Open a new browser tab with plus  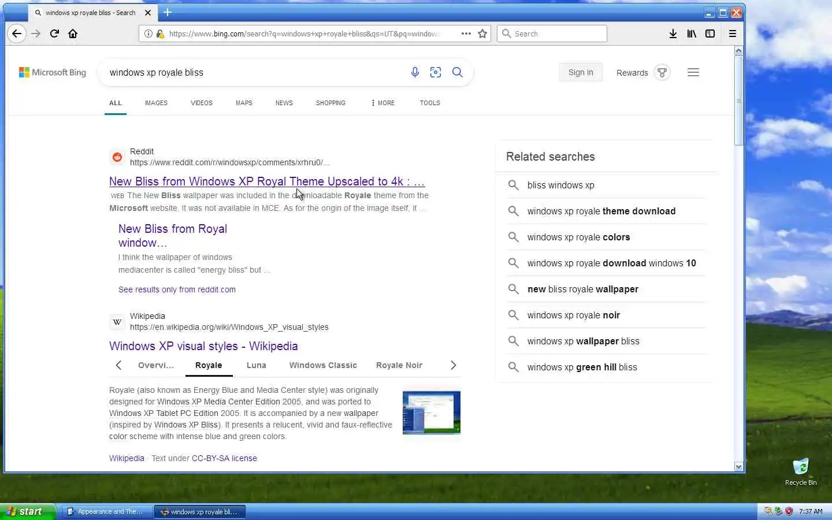point(168,12)
